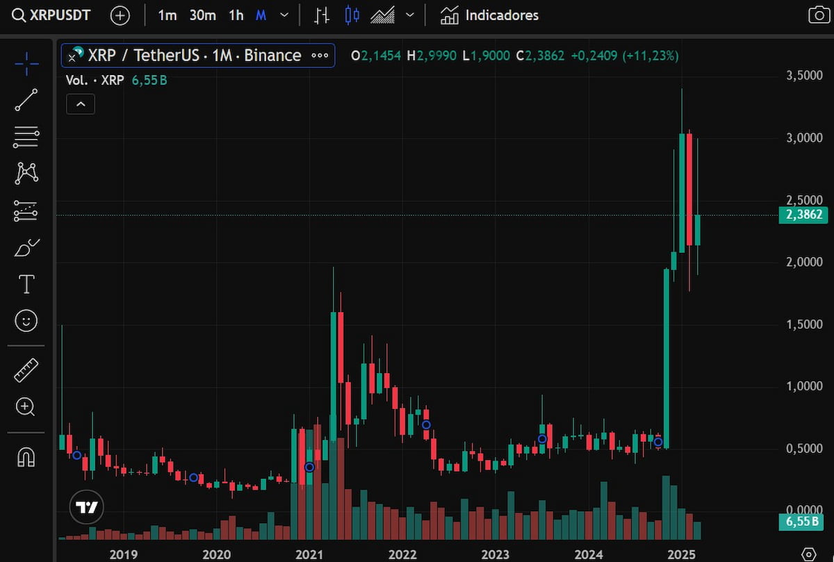Choose the area chart style icon
This screenshot has height=562, width=834.
point(383,15)
